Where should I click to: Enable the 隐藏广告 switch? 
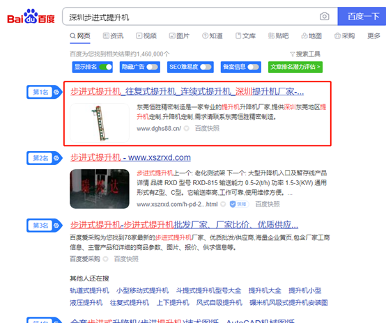coord(152,67)
